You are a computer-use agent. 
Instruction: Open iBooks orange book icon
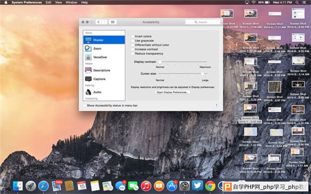(159, 186)
